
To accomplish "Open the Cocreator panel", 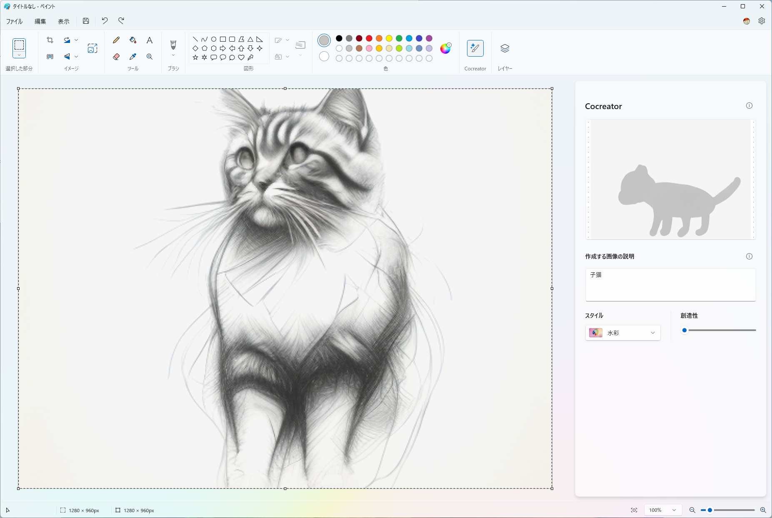I will [x=475, y=48].
